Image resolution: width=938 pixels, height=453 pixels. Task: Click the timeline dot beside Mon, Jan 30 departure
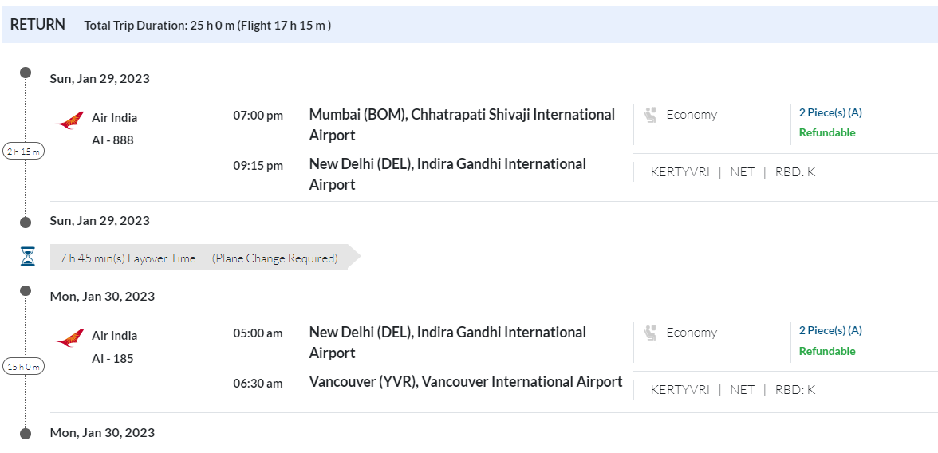pos(26,290)
